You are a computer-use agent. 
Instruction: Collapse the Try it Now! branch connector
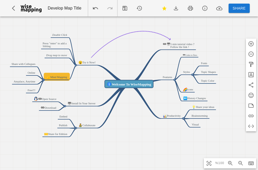(76, 65)
